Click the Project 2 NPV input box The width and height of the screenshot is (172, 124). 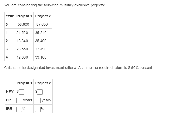pyautogui.click(x=40, y=92)
